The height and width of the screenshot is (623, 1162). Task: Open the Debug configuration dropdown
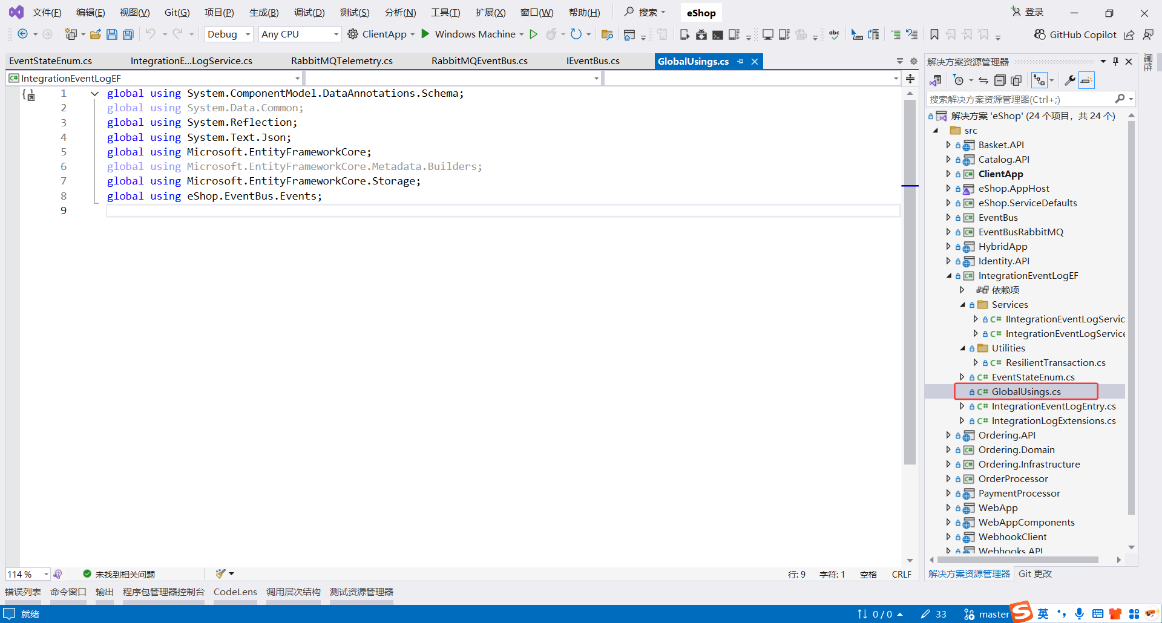[229, 34]
